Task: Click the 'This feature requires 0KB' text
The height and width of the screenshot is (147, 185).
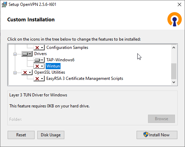Action: pos(49,106)
